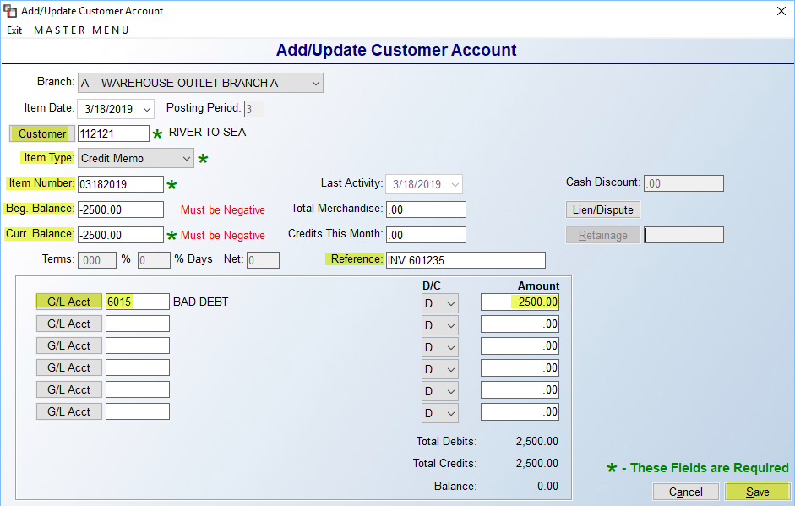Open the fourth row D/C dropdown
Screen dimensions: 795x506
click(x=439, y=370)
